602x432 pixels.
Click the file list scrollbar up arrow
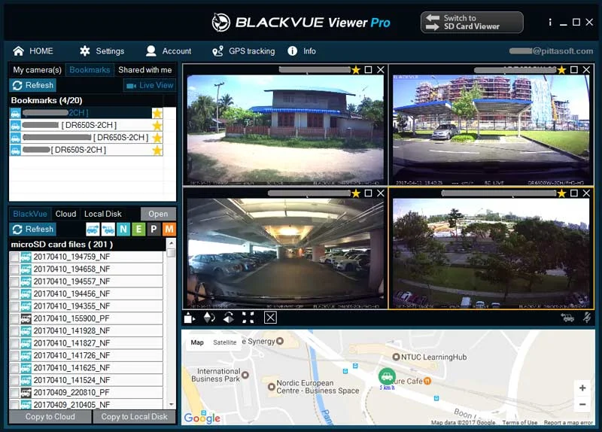[172, 243]
